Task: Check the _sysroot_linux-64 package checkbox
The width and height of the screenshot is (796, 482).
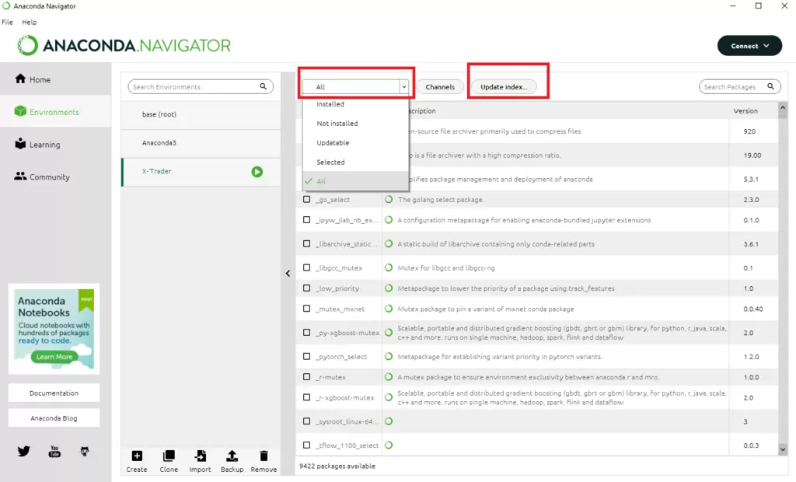Action: 306,421
